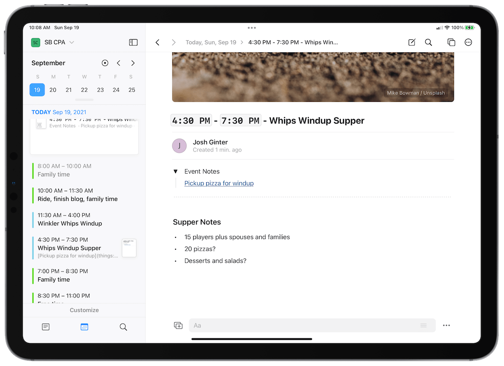
Task: Open the TODAY Sep 19, 2021 daily note
Action: tap(59, 112)
